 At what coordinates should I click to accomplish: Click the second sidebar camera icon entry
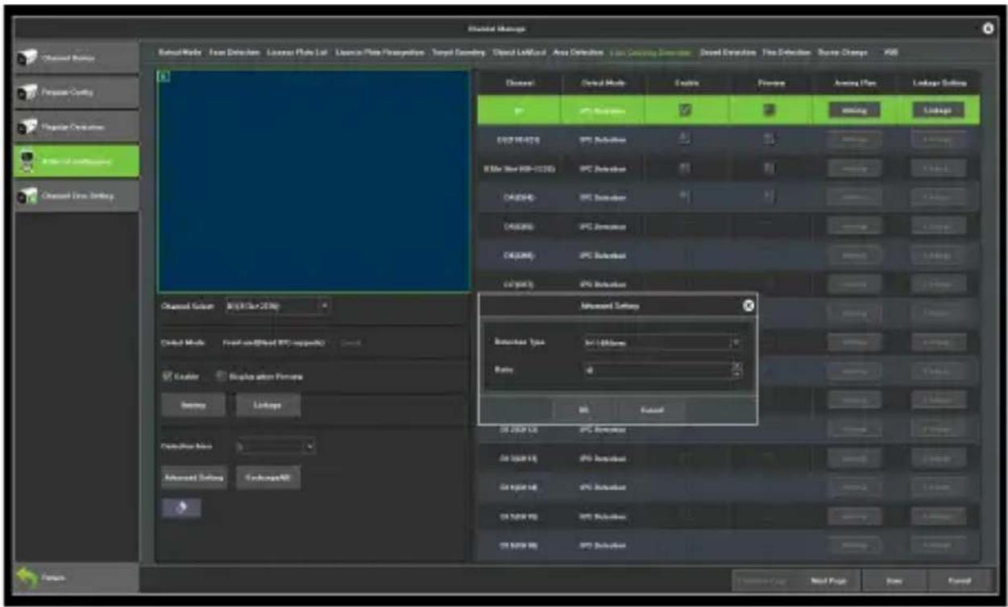(77, 93)
